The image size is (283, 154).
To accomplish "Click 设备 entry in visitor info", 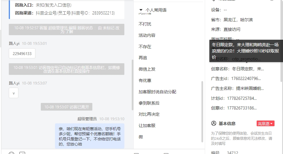I will pos(219,10).
